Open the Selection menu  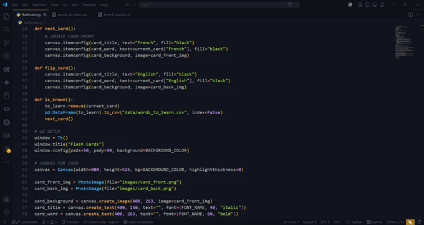coord(39,5)
